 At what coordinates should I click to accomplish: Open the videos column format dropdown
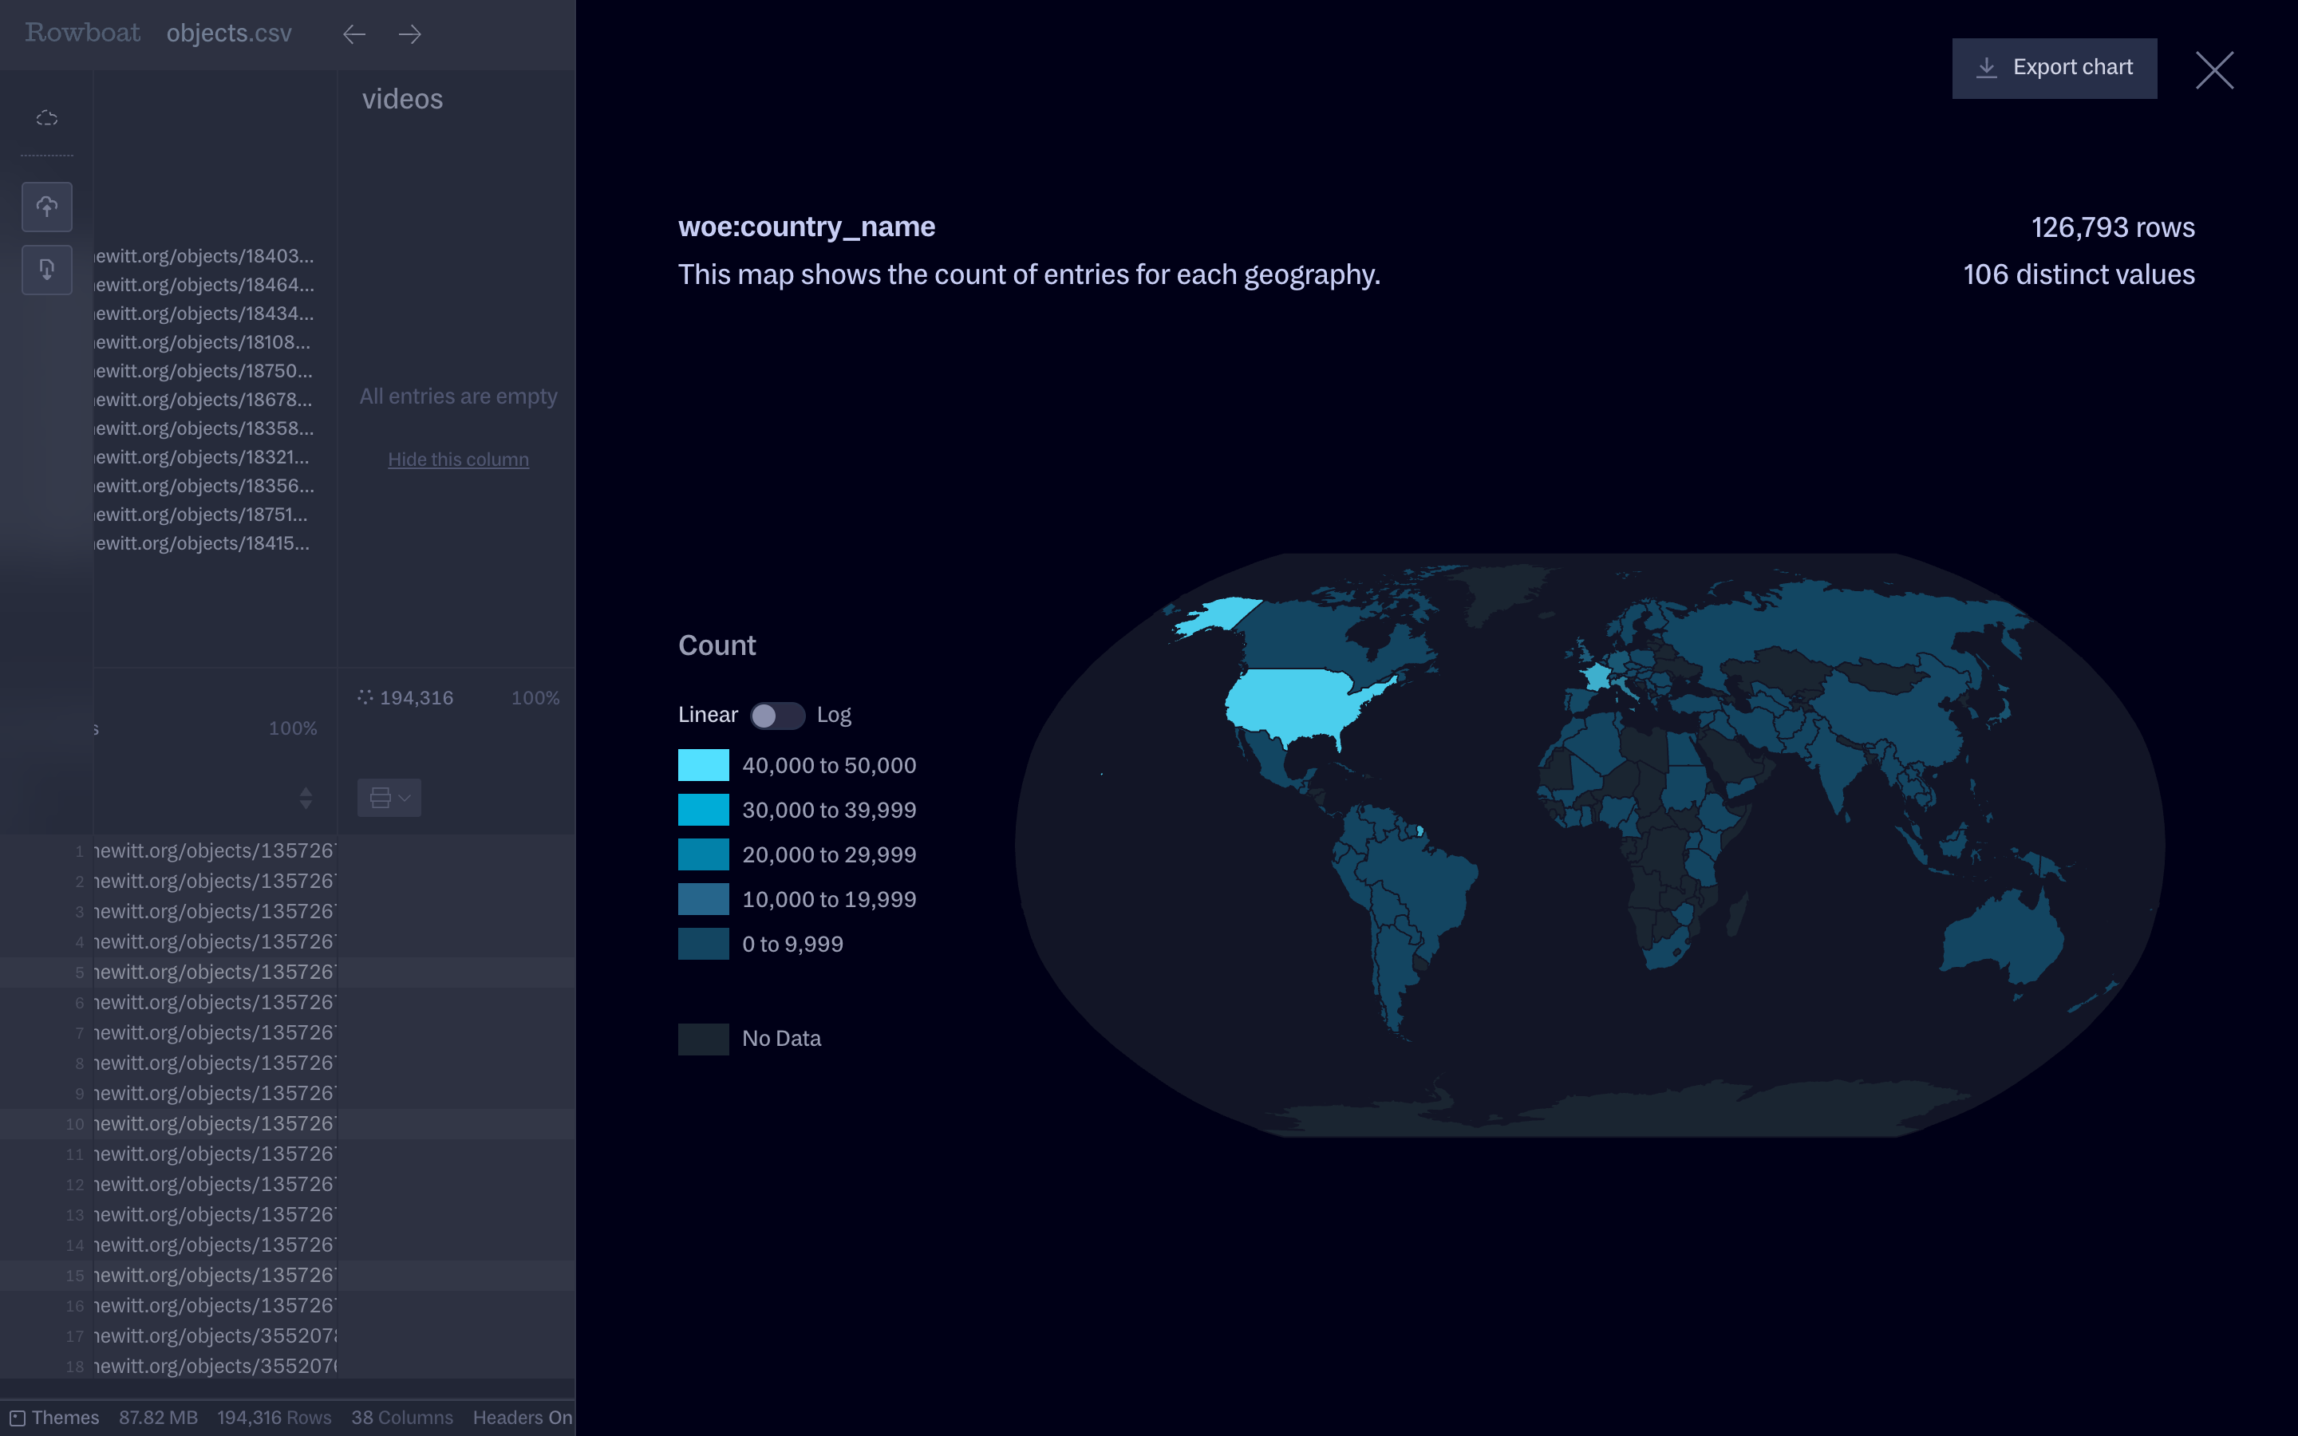[x=389, y=798]
